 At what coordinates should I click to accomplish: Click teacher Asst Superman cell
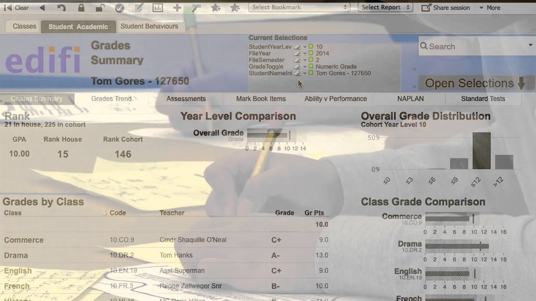click(x=182, y=270)
